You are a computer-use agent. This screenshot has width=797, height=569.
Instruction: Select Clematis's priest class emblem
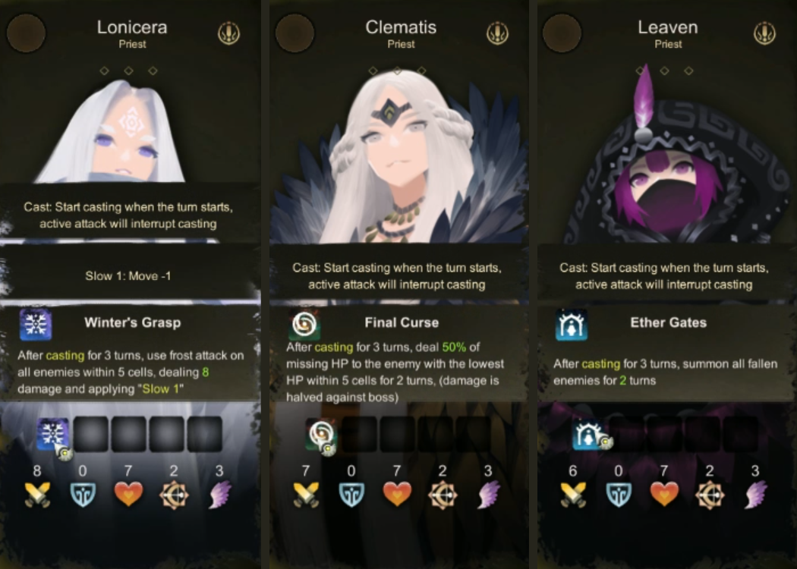(497, 33)
